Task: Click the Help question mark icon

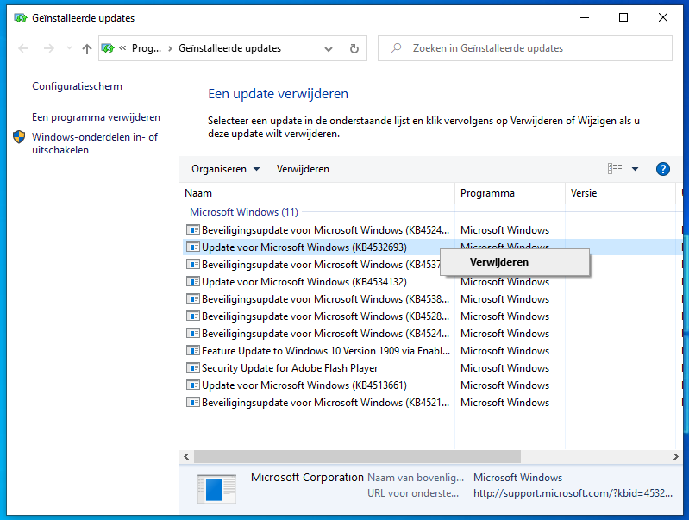Action: coord(663,169)
